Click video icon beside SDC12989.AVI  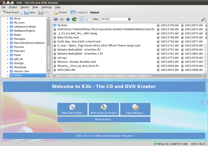pos(183,70)
